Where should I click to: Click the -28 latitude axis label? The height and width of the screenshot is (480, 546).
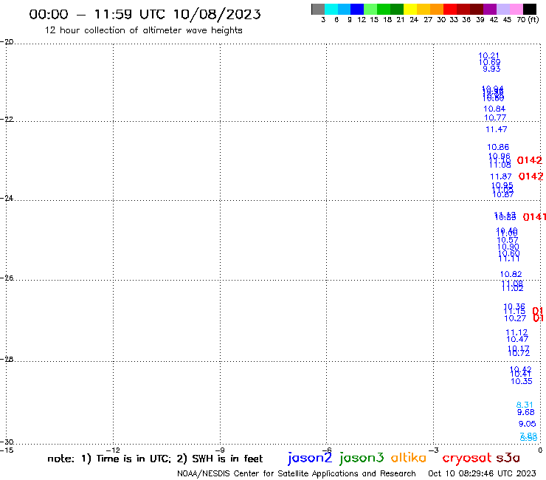tap(7, 359)
